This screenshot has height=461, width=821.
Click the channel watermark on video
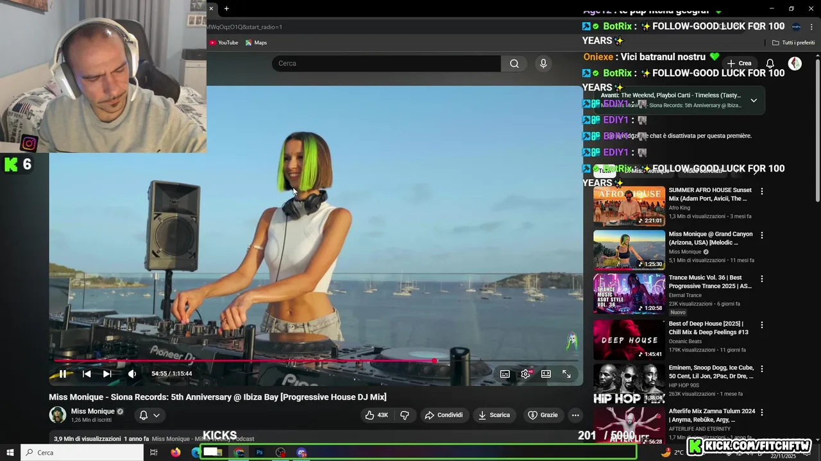click(x=571, y=342)
